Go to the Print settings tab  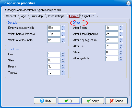[x=56, y=16]
